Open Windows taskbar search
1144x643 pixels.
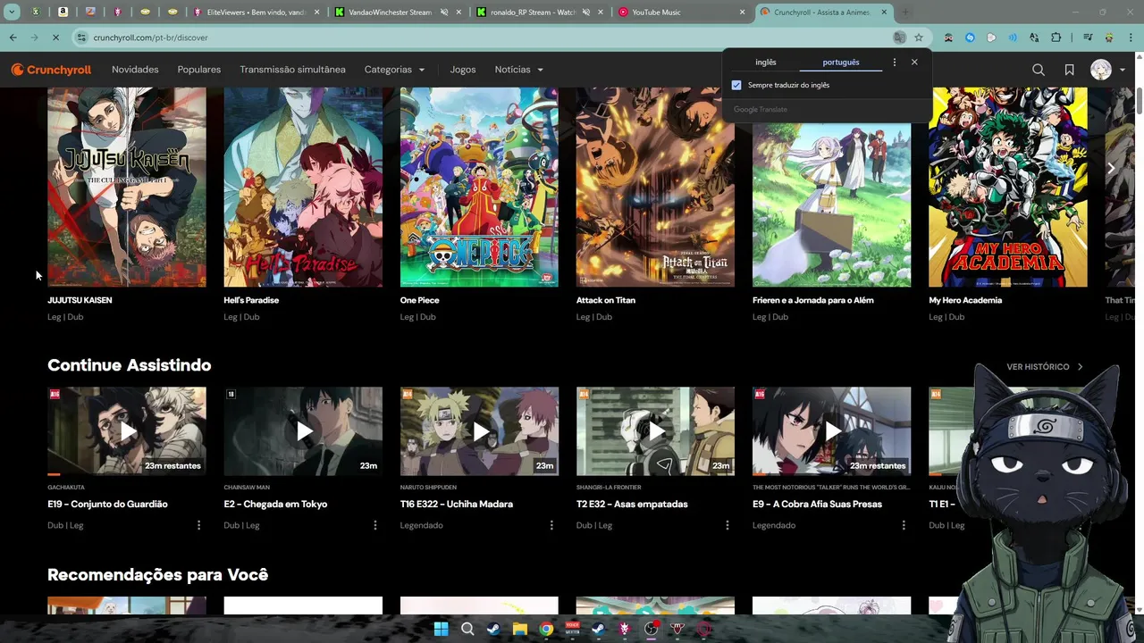pyautogui.click(x=467, y=629)
